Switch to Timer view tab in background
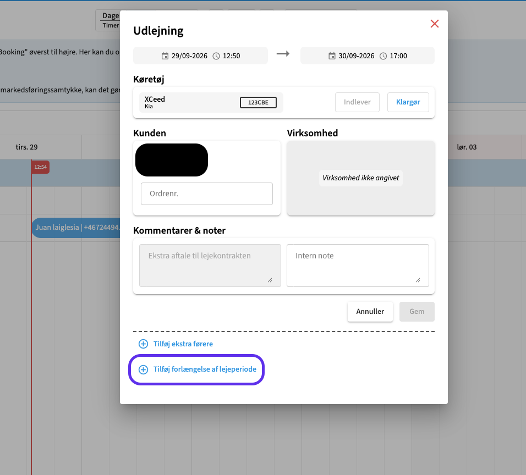This screenshot has width=526, height=475. pyautogui.click(x=111, y=25)
